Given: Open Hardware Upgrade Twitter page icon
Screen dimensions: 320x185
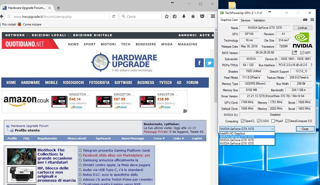Looking at the screenshot, I should point(209,63).
